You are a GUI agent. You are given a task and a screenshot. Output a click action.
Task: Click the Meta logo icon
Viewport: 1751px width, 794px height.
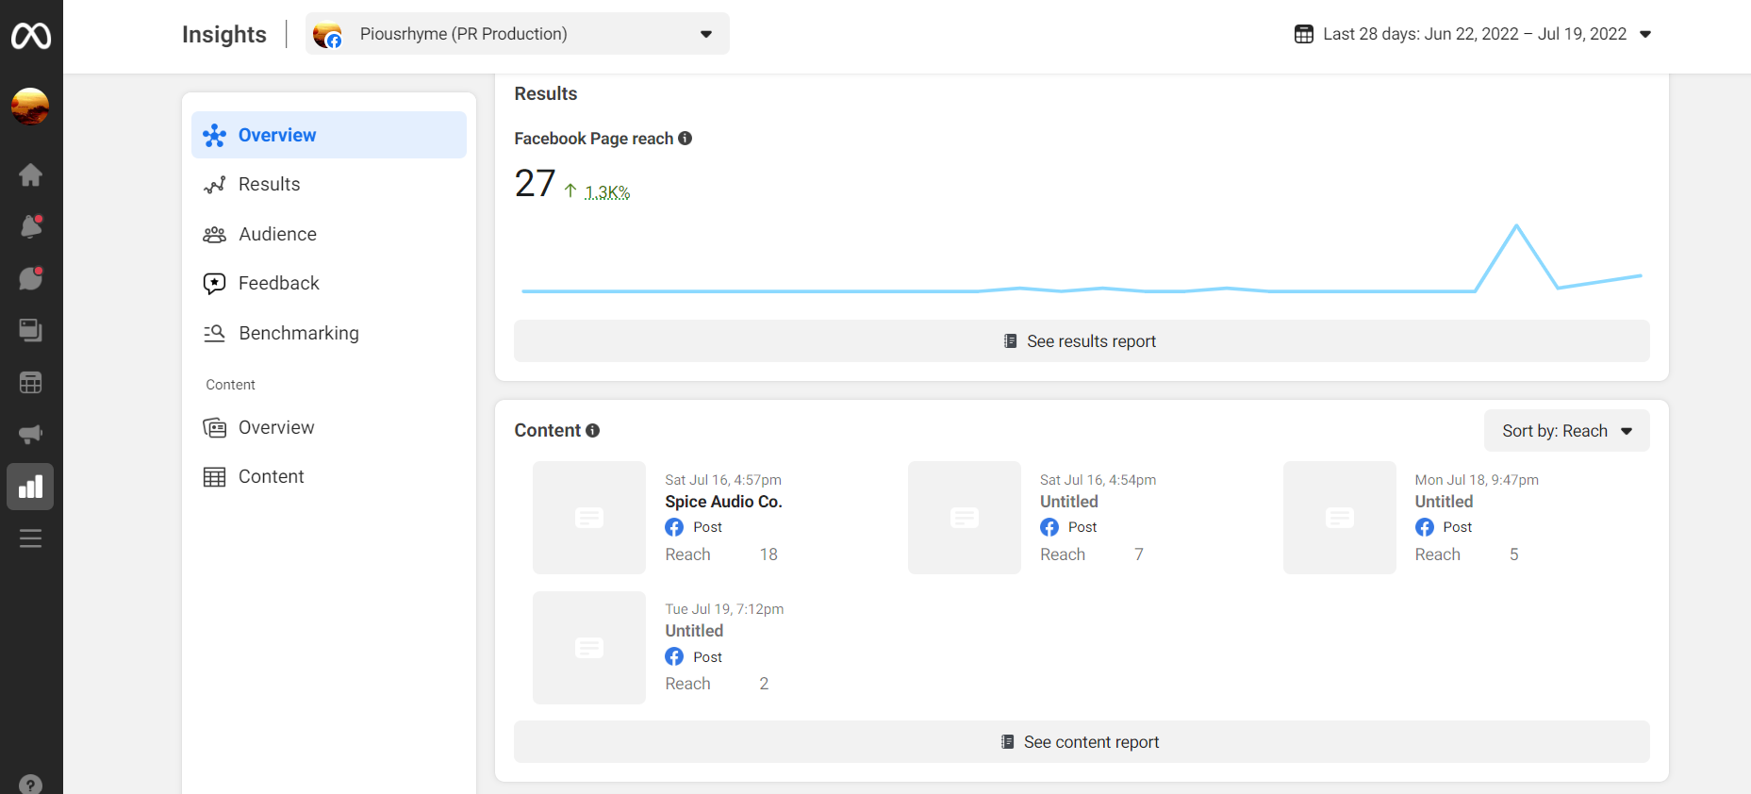tap(31, 36)
